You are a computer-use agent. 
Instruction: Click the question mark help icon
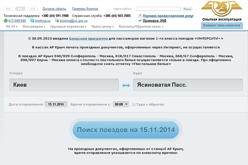pyautogui.click(x=140, y=16)
